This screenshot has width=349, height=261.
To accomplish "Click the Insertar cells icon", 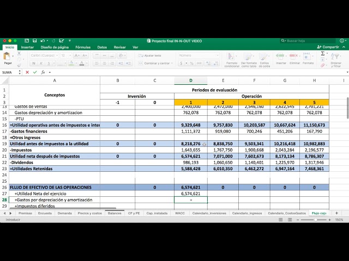I will pyautogui.click(x=280, y=56).
